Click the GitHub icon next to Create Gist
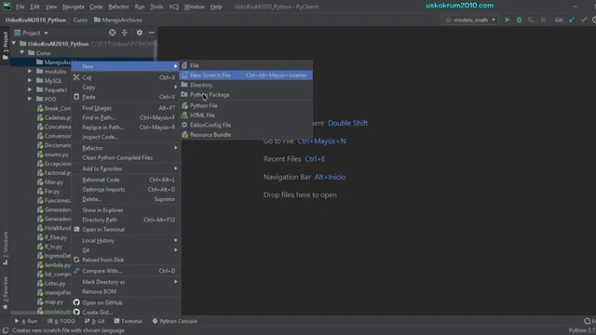 point(76,313)
